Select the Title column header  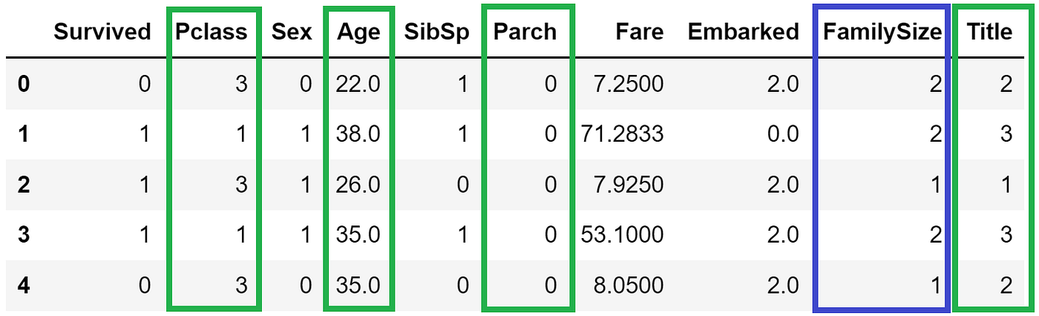(x=989, y=32)
